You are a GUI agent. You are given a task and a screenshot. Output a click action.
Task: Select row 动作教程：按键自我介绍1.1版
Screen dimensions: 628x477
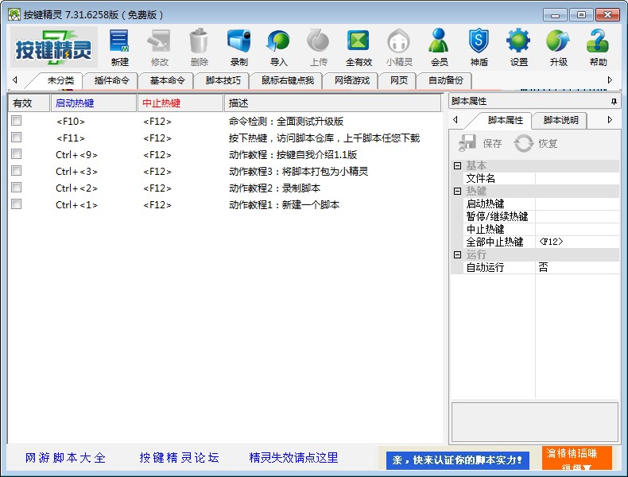tap(225, 154)
